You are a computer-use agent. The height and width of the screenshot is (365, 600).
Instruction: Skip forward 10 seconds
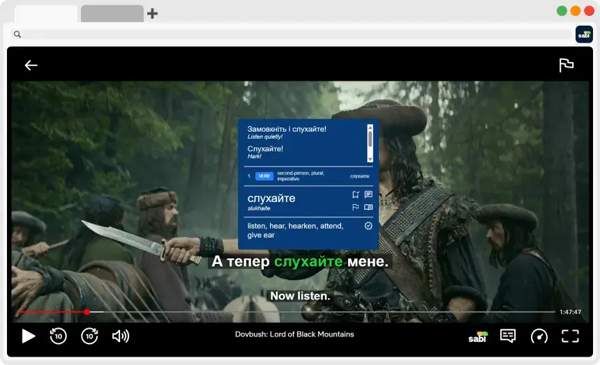pyautogui.click(x=89, y=336)
